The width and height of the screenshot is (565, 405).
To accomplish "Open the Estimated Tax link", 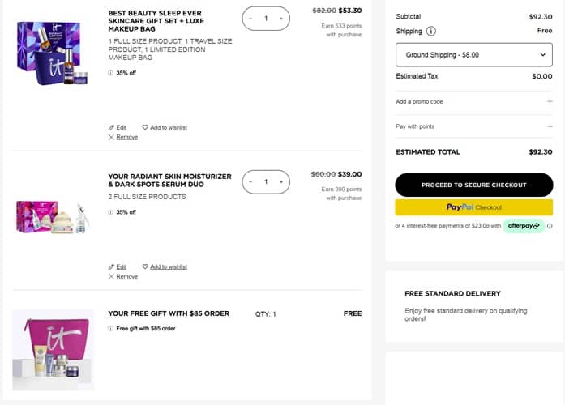I will click(x=417, y=76).
